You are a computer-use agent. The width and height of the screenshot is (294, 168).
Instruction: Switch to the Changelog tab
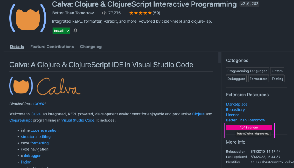91,47
